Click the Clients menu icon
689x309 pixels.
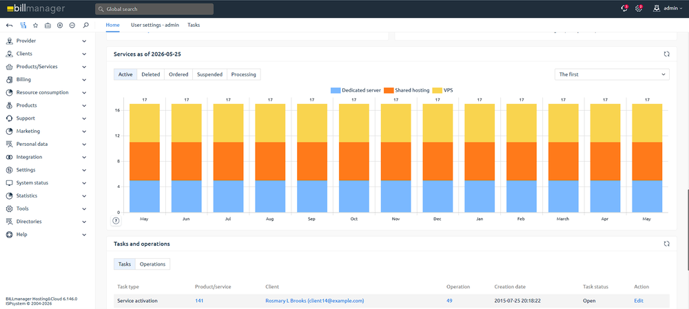9,54
